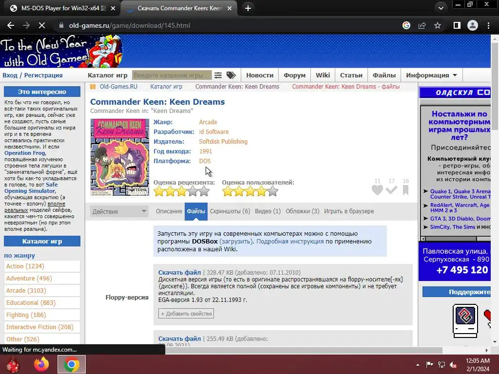The image size is (499, 374).
Task: Close the MS-DOS Player tab
Action: [x=113, y=8]
